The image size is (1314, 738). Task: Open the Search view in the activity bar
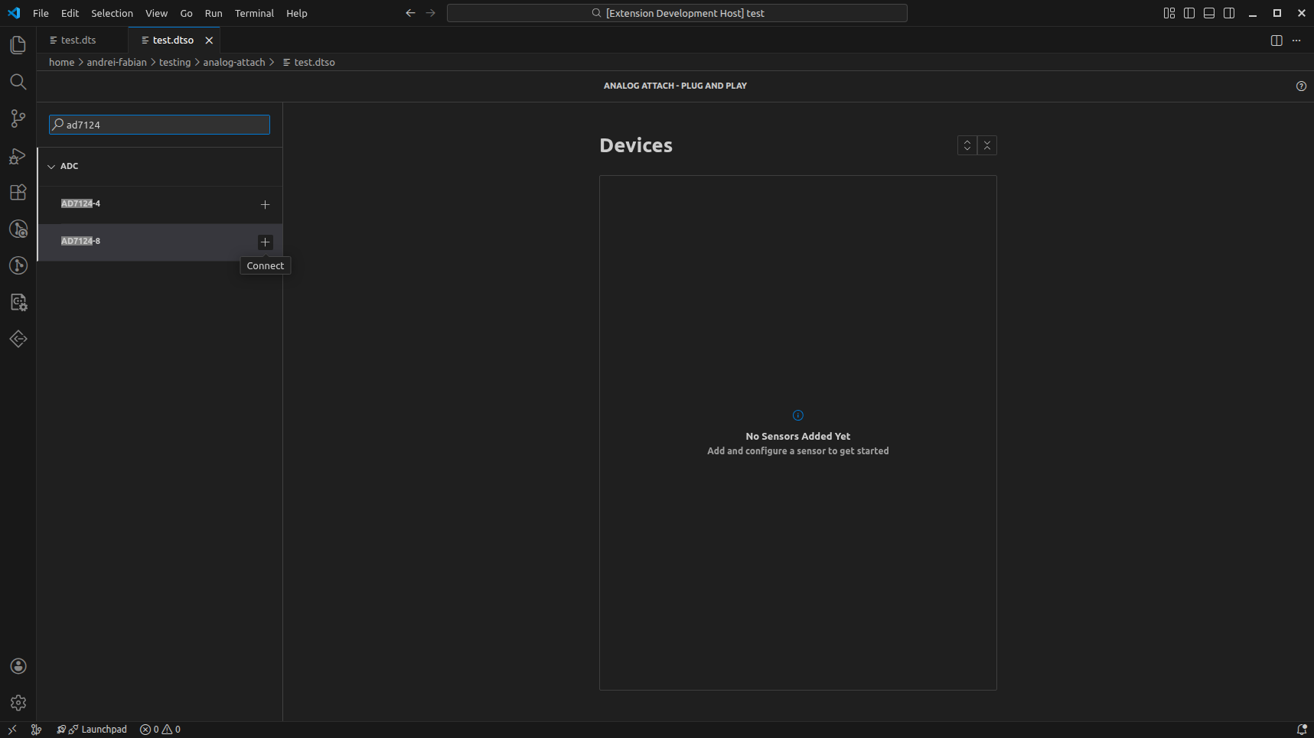[x=17, y=82]
